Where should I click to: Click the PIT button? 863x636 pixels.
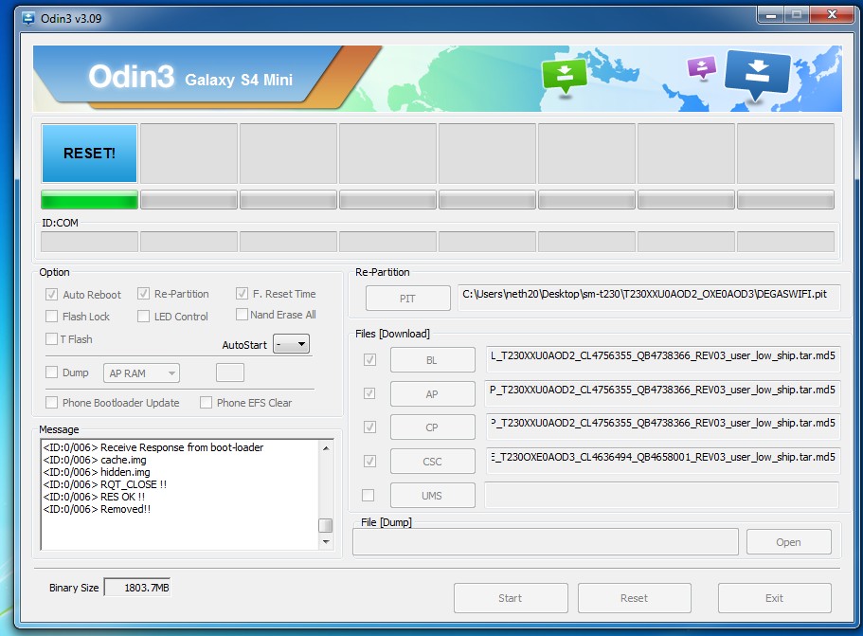tap(408, 298)
